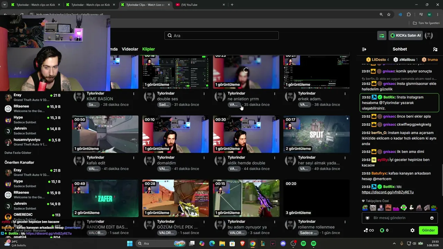Open Hype channel in followed list
The width and height of the screenshot is (443, 249).
pos(33,120)
